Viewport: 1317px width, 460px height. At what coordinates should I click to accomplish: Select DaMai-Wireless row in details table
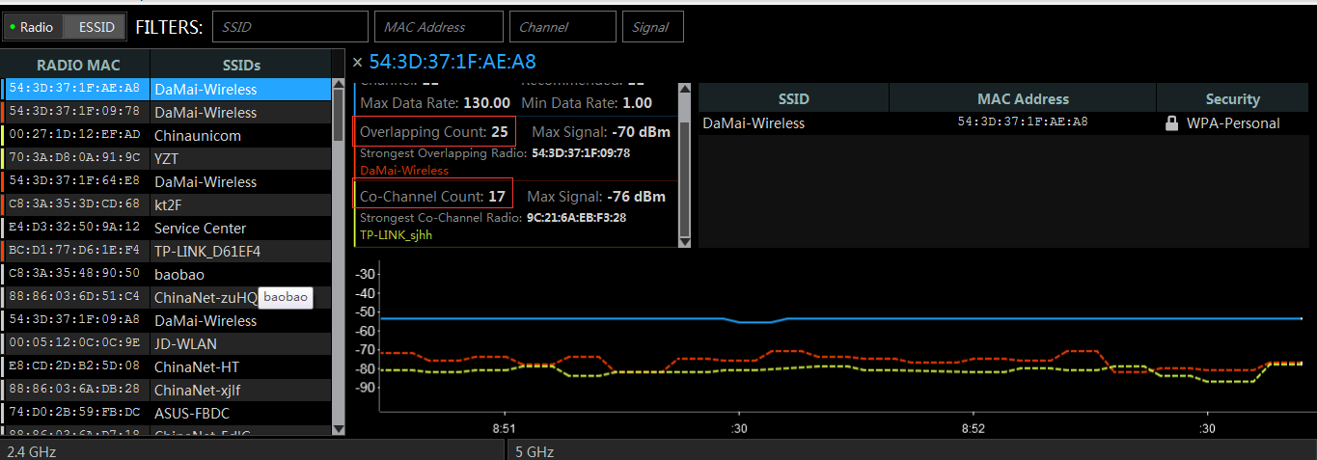coord(1003,122)
